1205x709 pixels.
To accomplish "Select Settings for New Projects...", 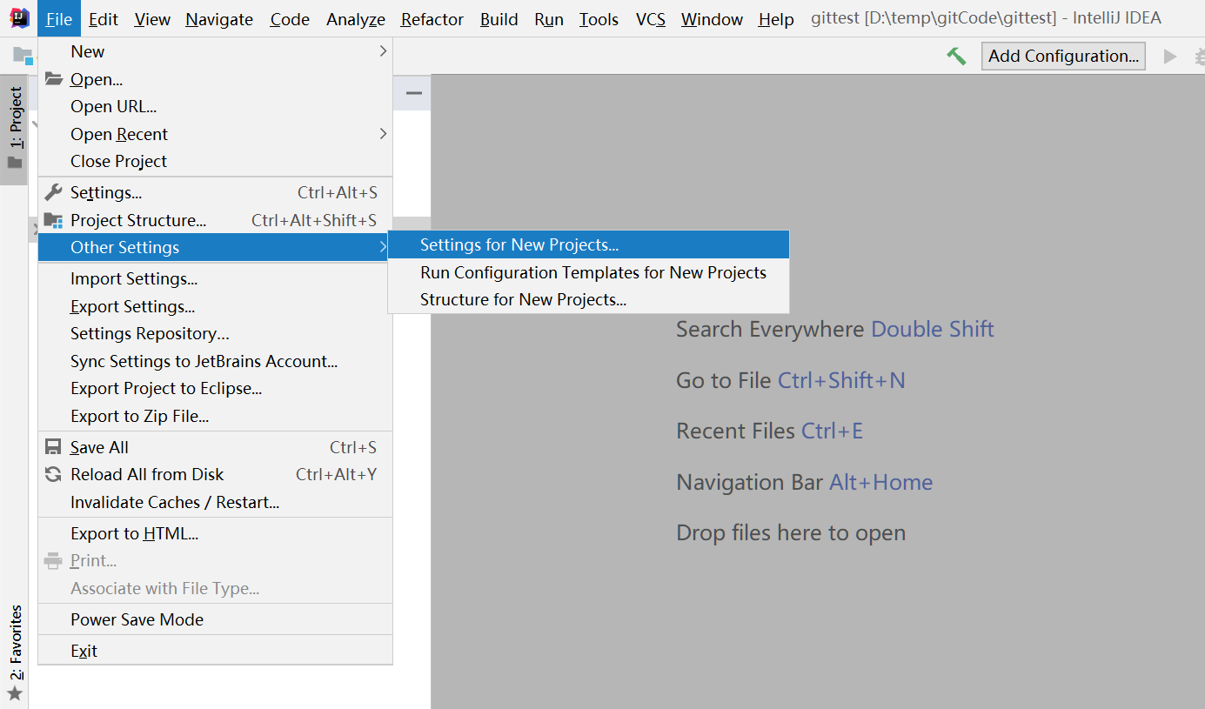I will [x=588, y=244].
